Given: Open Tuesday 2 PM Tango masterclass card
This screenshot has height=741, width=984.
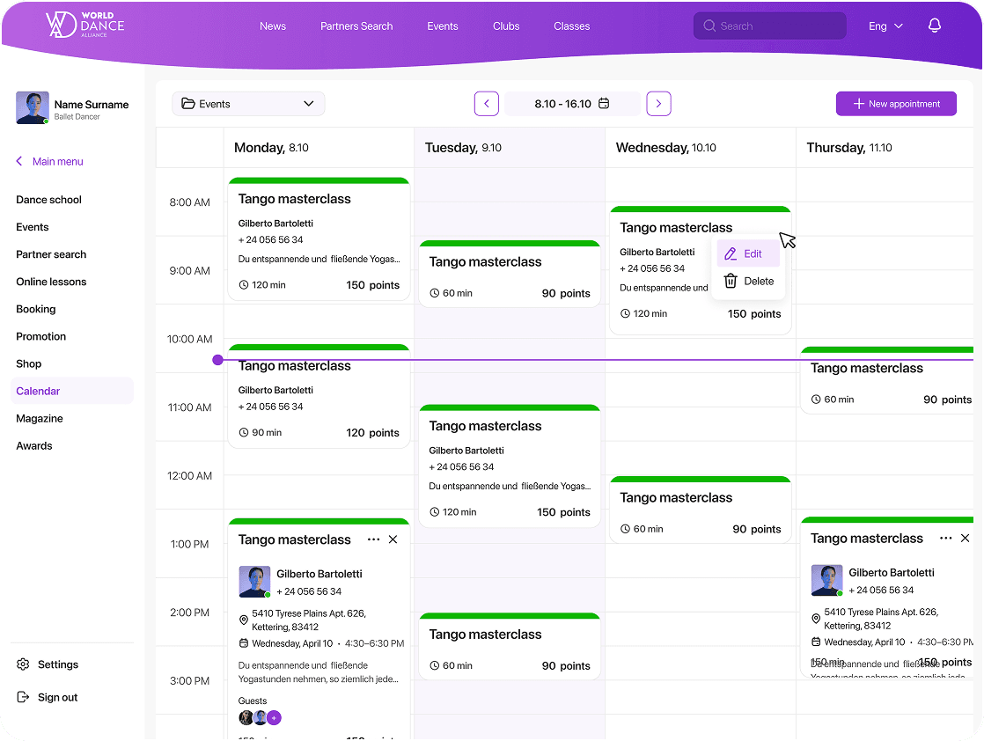Looking at the screenshot, I should coord(510,647).
